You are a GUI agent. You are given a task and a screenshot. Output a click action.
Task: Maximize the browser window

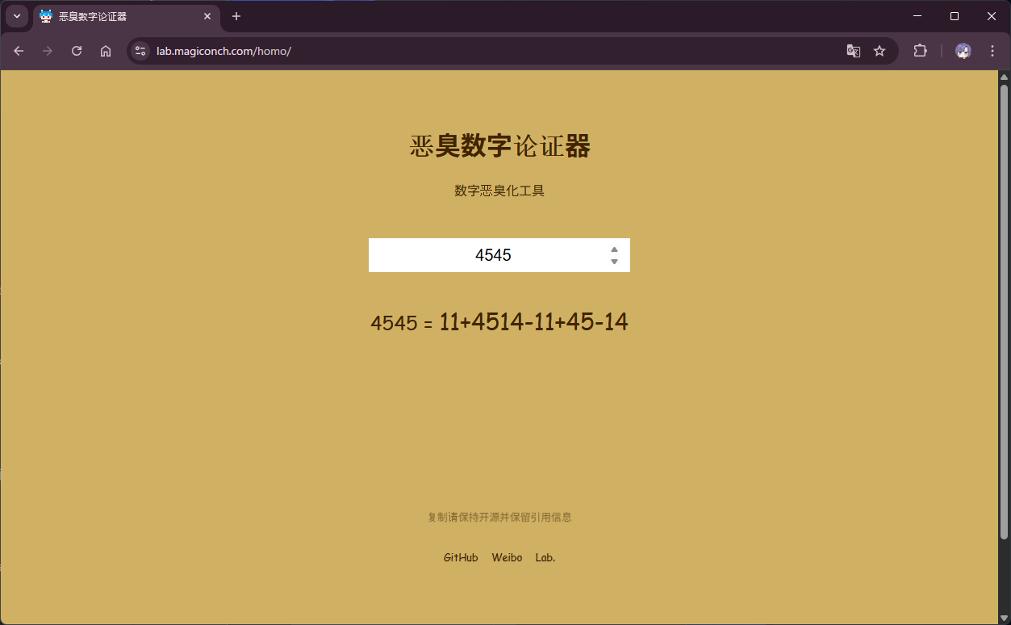[955, 16]
